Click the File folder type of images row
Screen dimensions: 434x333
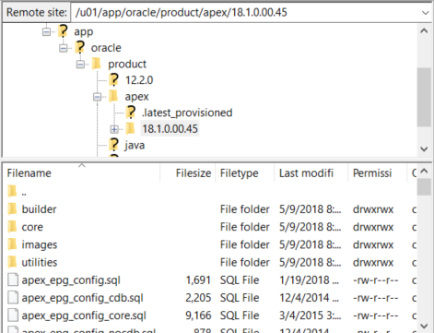(245, 245)
